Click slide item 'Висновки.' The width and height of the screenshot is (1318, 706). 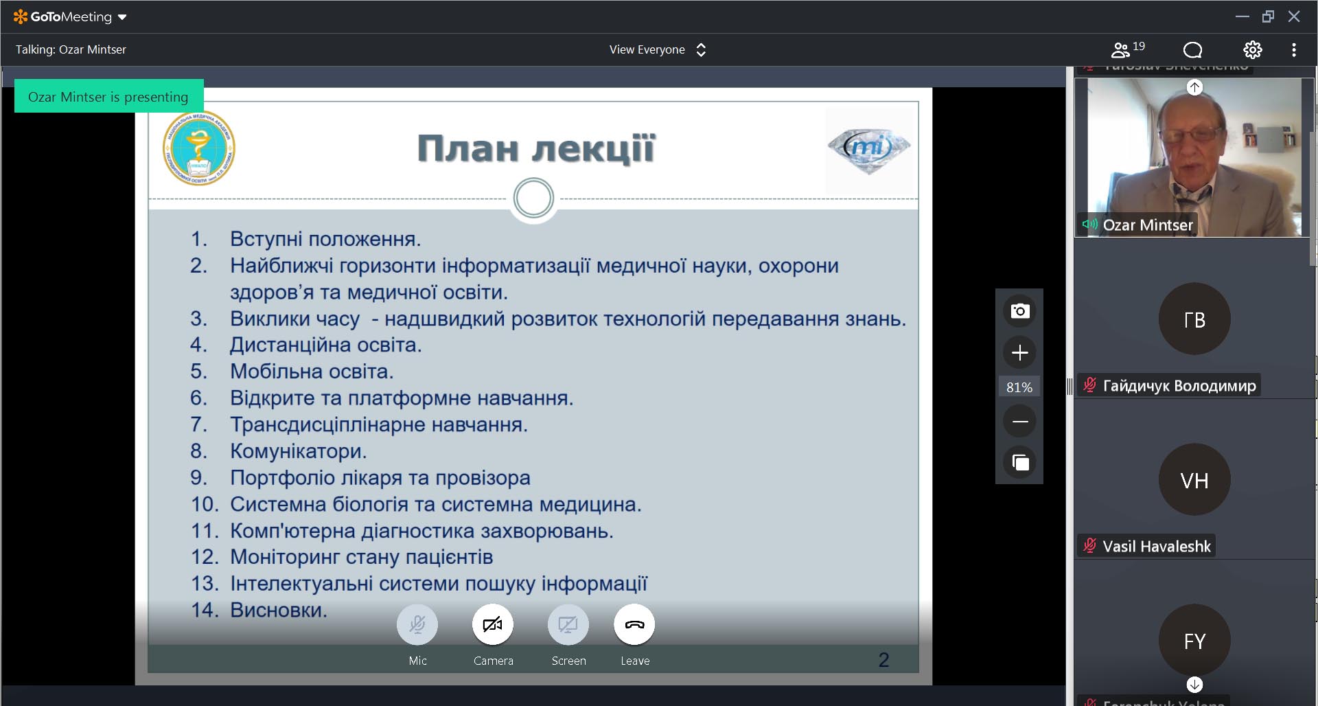[279, 610]
